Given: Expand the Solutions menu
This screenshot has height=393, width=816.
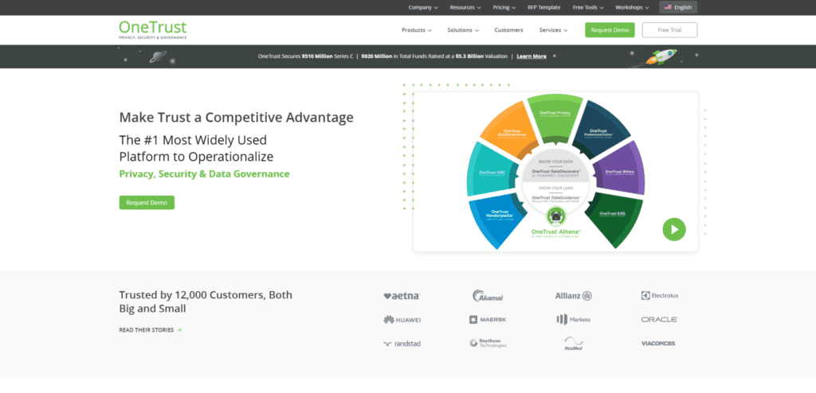Looking at the screenshot, I should pyautogui.click(x=463, y=30).
